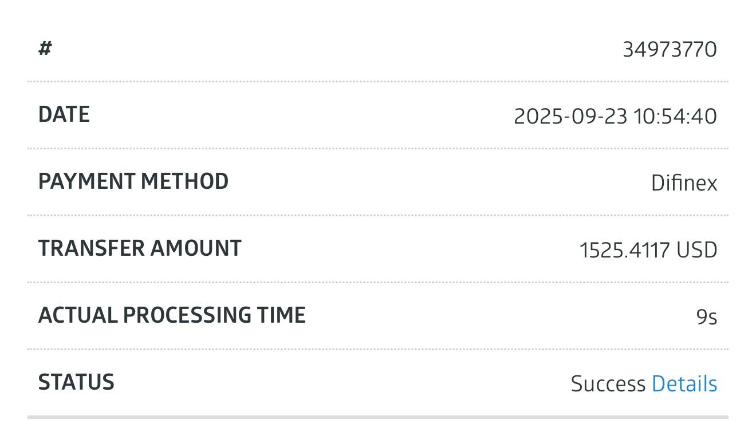
Task: Select the date value 2025-09-23
Action: [x=570, y=117]
